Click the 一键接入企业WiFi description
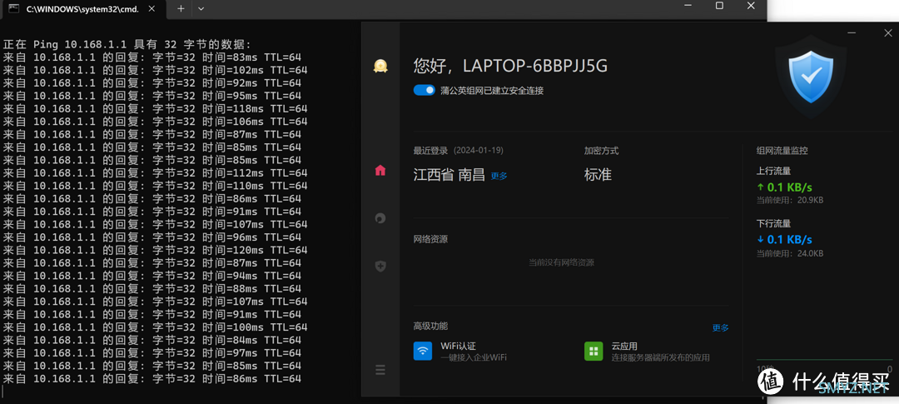Image resolution: width=899 pixels, height=404 pixels. pos(474,357)
